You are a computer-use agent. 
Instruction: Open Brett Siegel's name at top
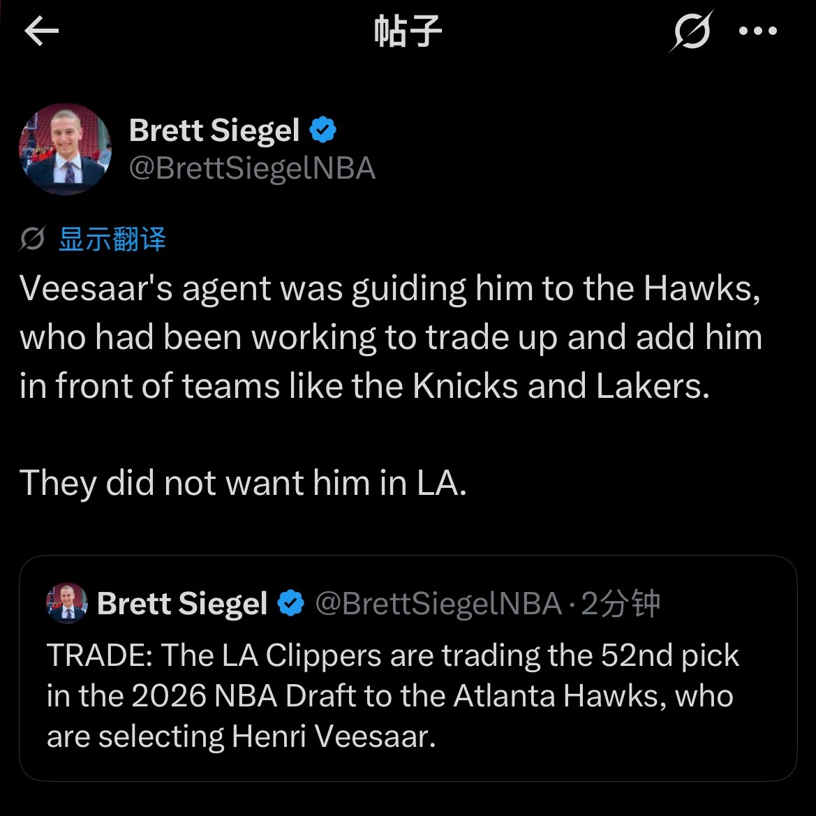[x=214, y=130]
